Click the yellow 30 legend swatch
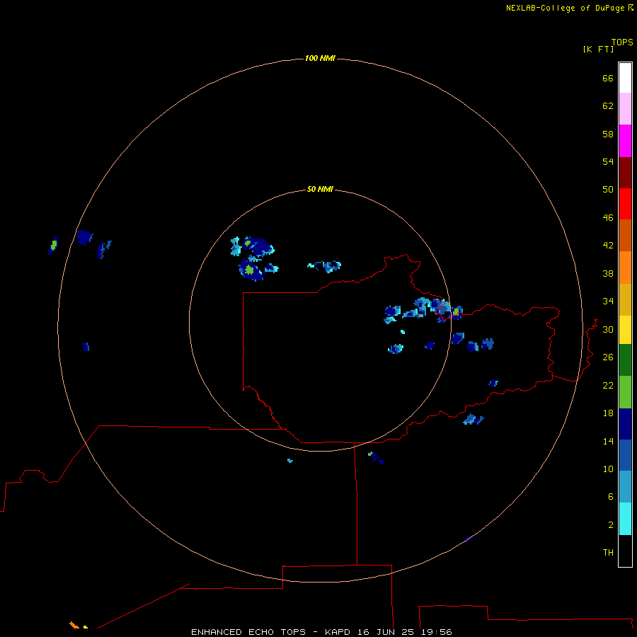This screenshot has width=637, height=637. [625, 330]
